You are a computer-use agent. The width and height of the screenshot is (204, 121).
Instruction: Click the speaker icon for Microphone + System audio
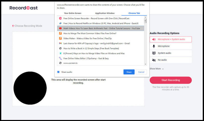pyautogui.click(x=154, y=39)
